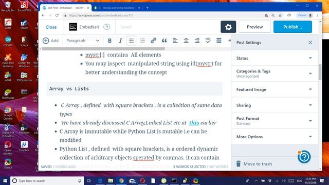329x185 pixels.
Task: Open the Paragraph style dropdown
Action: pyautogui.click(x=83, y=41)
